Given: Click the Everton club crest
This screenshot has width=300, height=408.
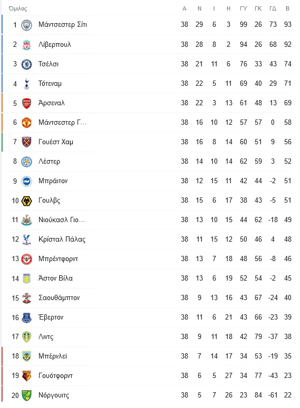Looking at the screenshot, I should pos(26,317).
